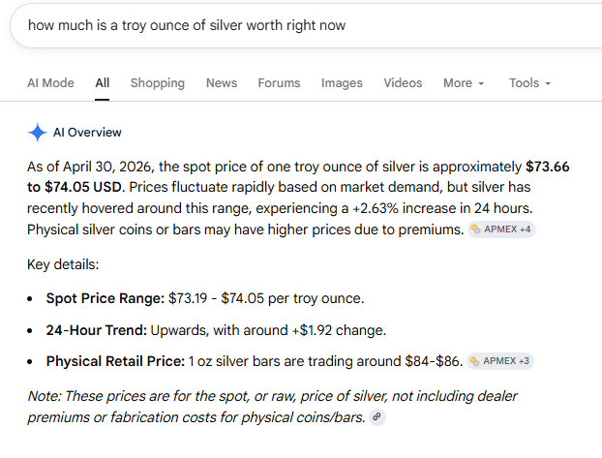Click the link icon after the note
Image resolution: width=602 pixels, height=458 pixels.
[x=377, y=417]
